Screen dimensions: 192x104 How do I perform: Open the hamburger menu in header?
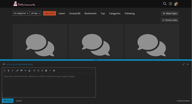170,4
